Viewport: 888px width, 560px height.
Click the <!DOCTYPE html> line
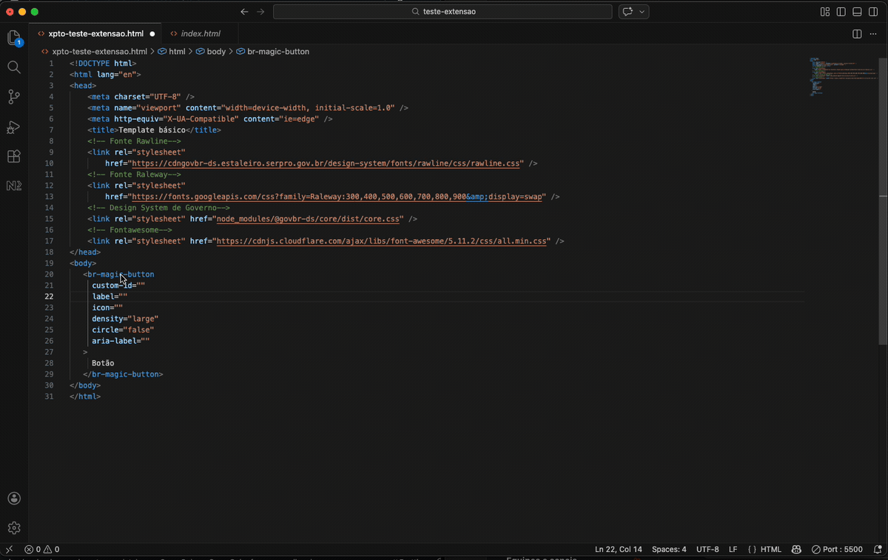[x=103, y=64]
